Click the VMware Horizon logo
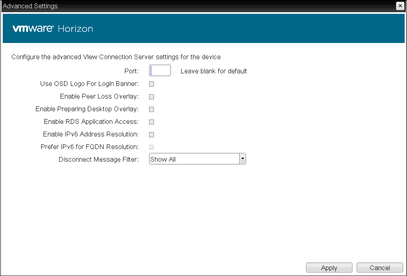Screen dimensions: 407x276 [x=53, y=28]
